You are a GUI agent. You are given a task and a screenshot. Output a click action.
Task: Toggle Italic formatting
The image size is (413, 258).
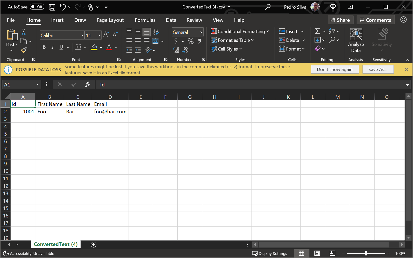53,47
